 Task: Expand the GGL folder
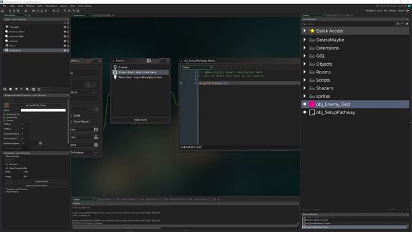(304, 56)
